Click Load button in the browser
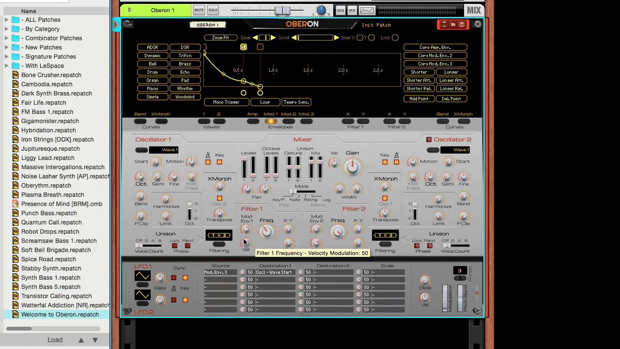 (55, 340)
